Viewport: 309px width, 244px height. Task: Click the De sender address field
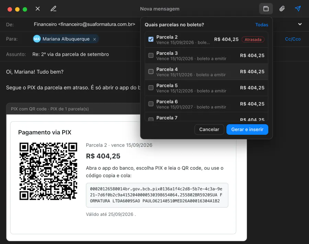coord(84,24)
